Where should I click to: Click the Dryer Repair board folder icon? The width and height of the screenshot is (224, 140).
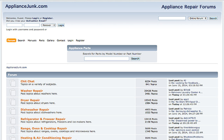pos(13,101)
